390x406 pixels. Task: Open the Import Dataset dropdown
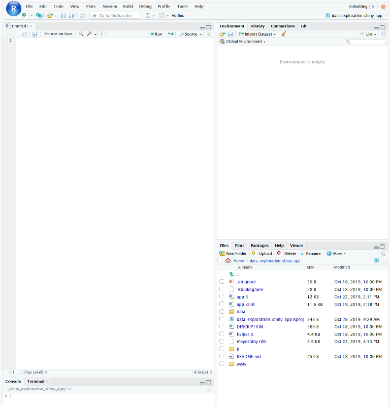coord(260,34)
